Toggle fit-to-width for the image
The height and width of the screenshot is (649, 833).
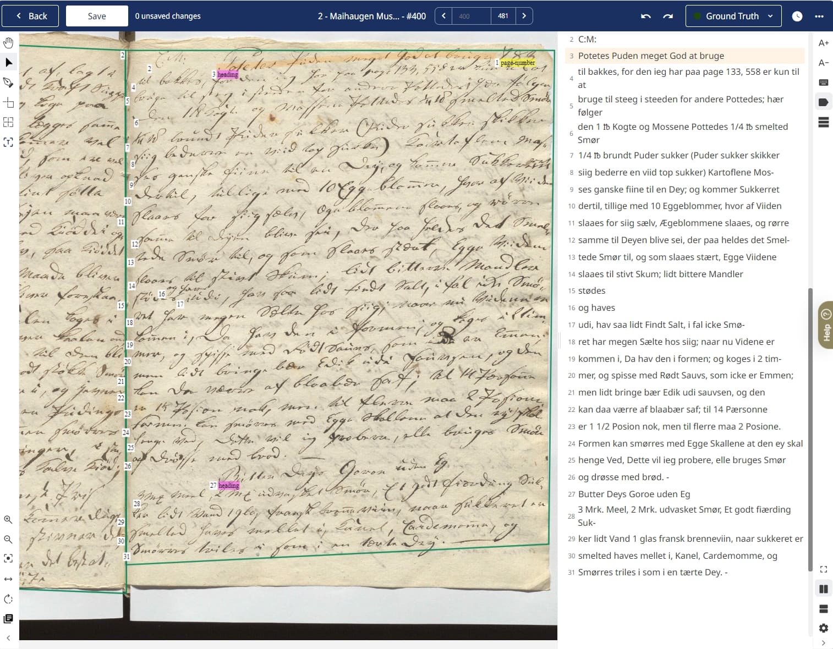tap(8, 579)
